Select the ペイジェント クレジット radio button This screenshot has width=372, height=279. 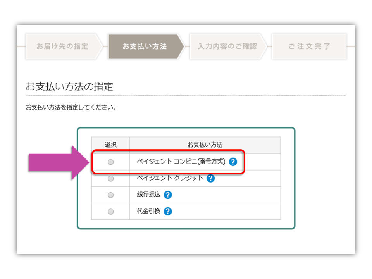tap(110, 178)
